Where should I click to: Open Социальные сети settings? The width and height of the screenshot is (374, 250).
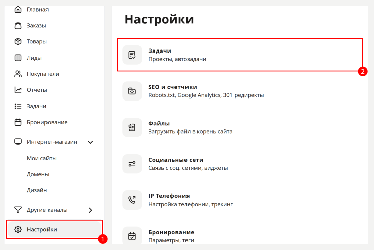pos(176,160)
